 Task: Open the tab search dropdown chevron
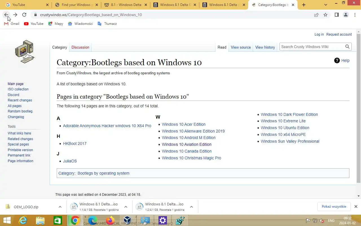point(326,5)
